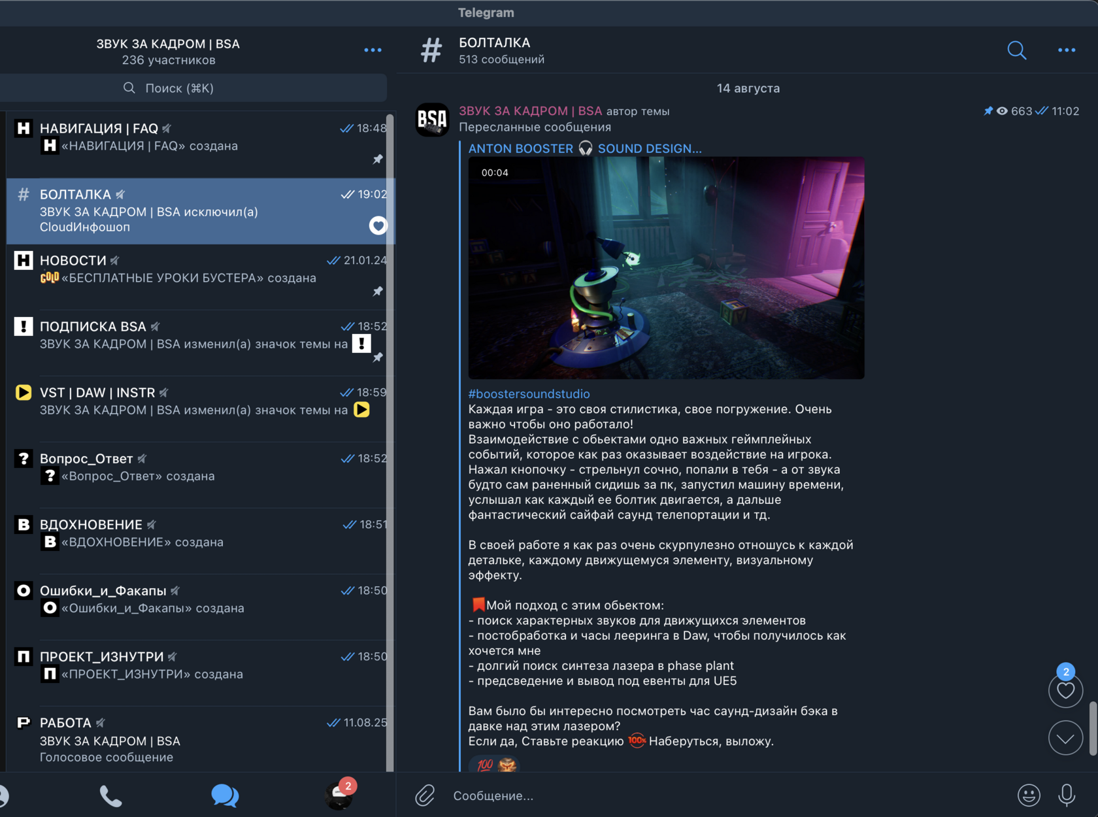The width and height of the screenshot is (1098, 817).
Task: Open the group options three-dot menu
Action: 373,50
